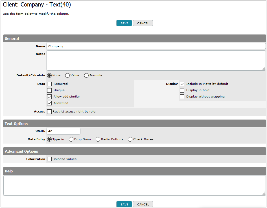Viewport: 267px width, 208px height.
Task: Click the Display label
Action: (x=172, y=84)
